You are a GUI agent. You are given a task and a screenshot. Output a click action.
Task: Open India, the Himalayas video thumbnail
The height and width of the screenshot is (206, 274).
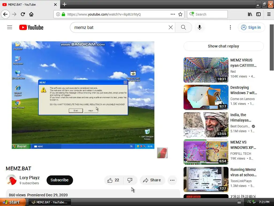point(206,124)
